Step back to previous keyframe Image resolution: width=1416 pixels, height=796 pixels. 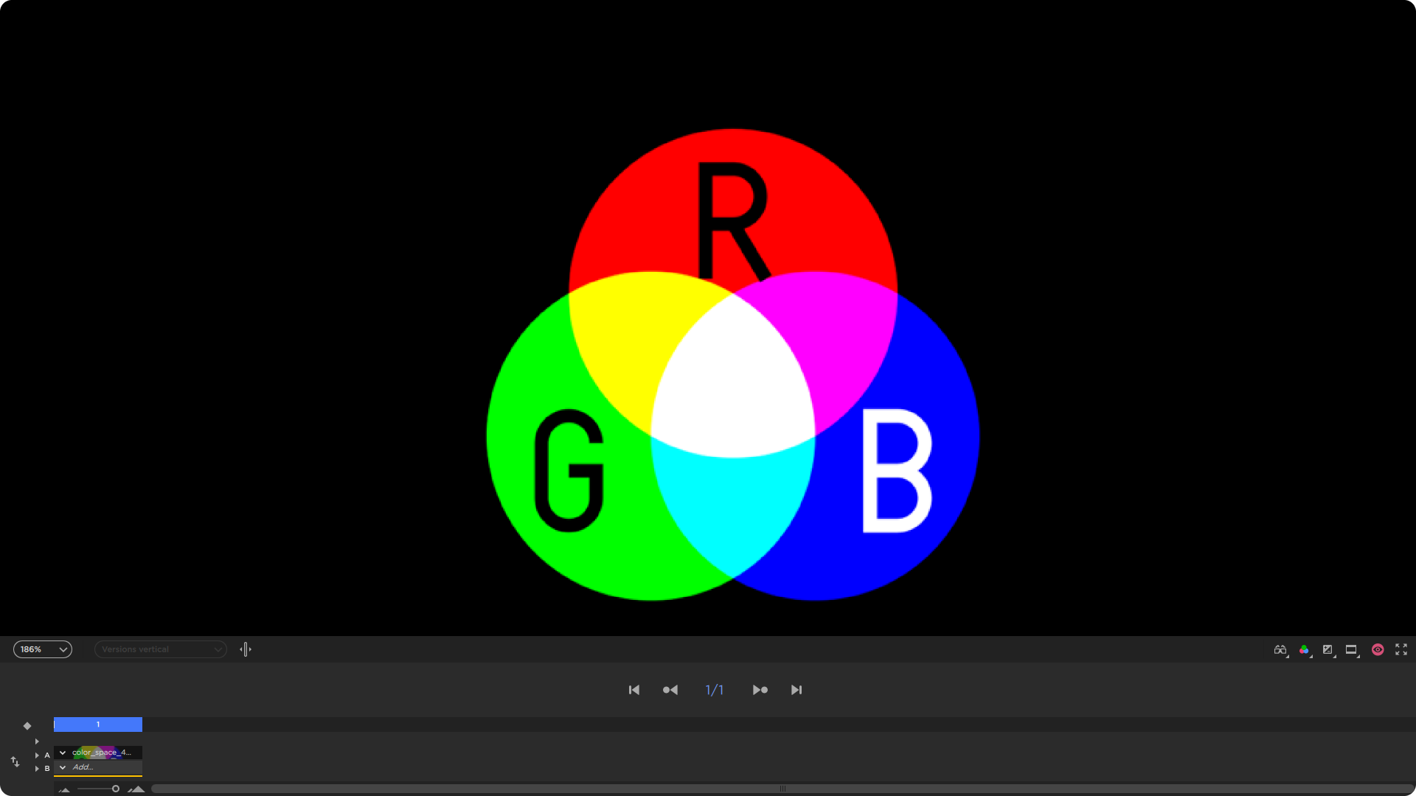(670, 690)
